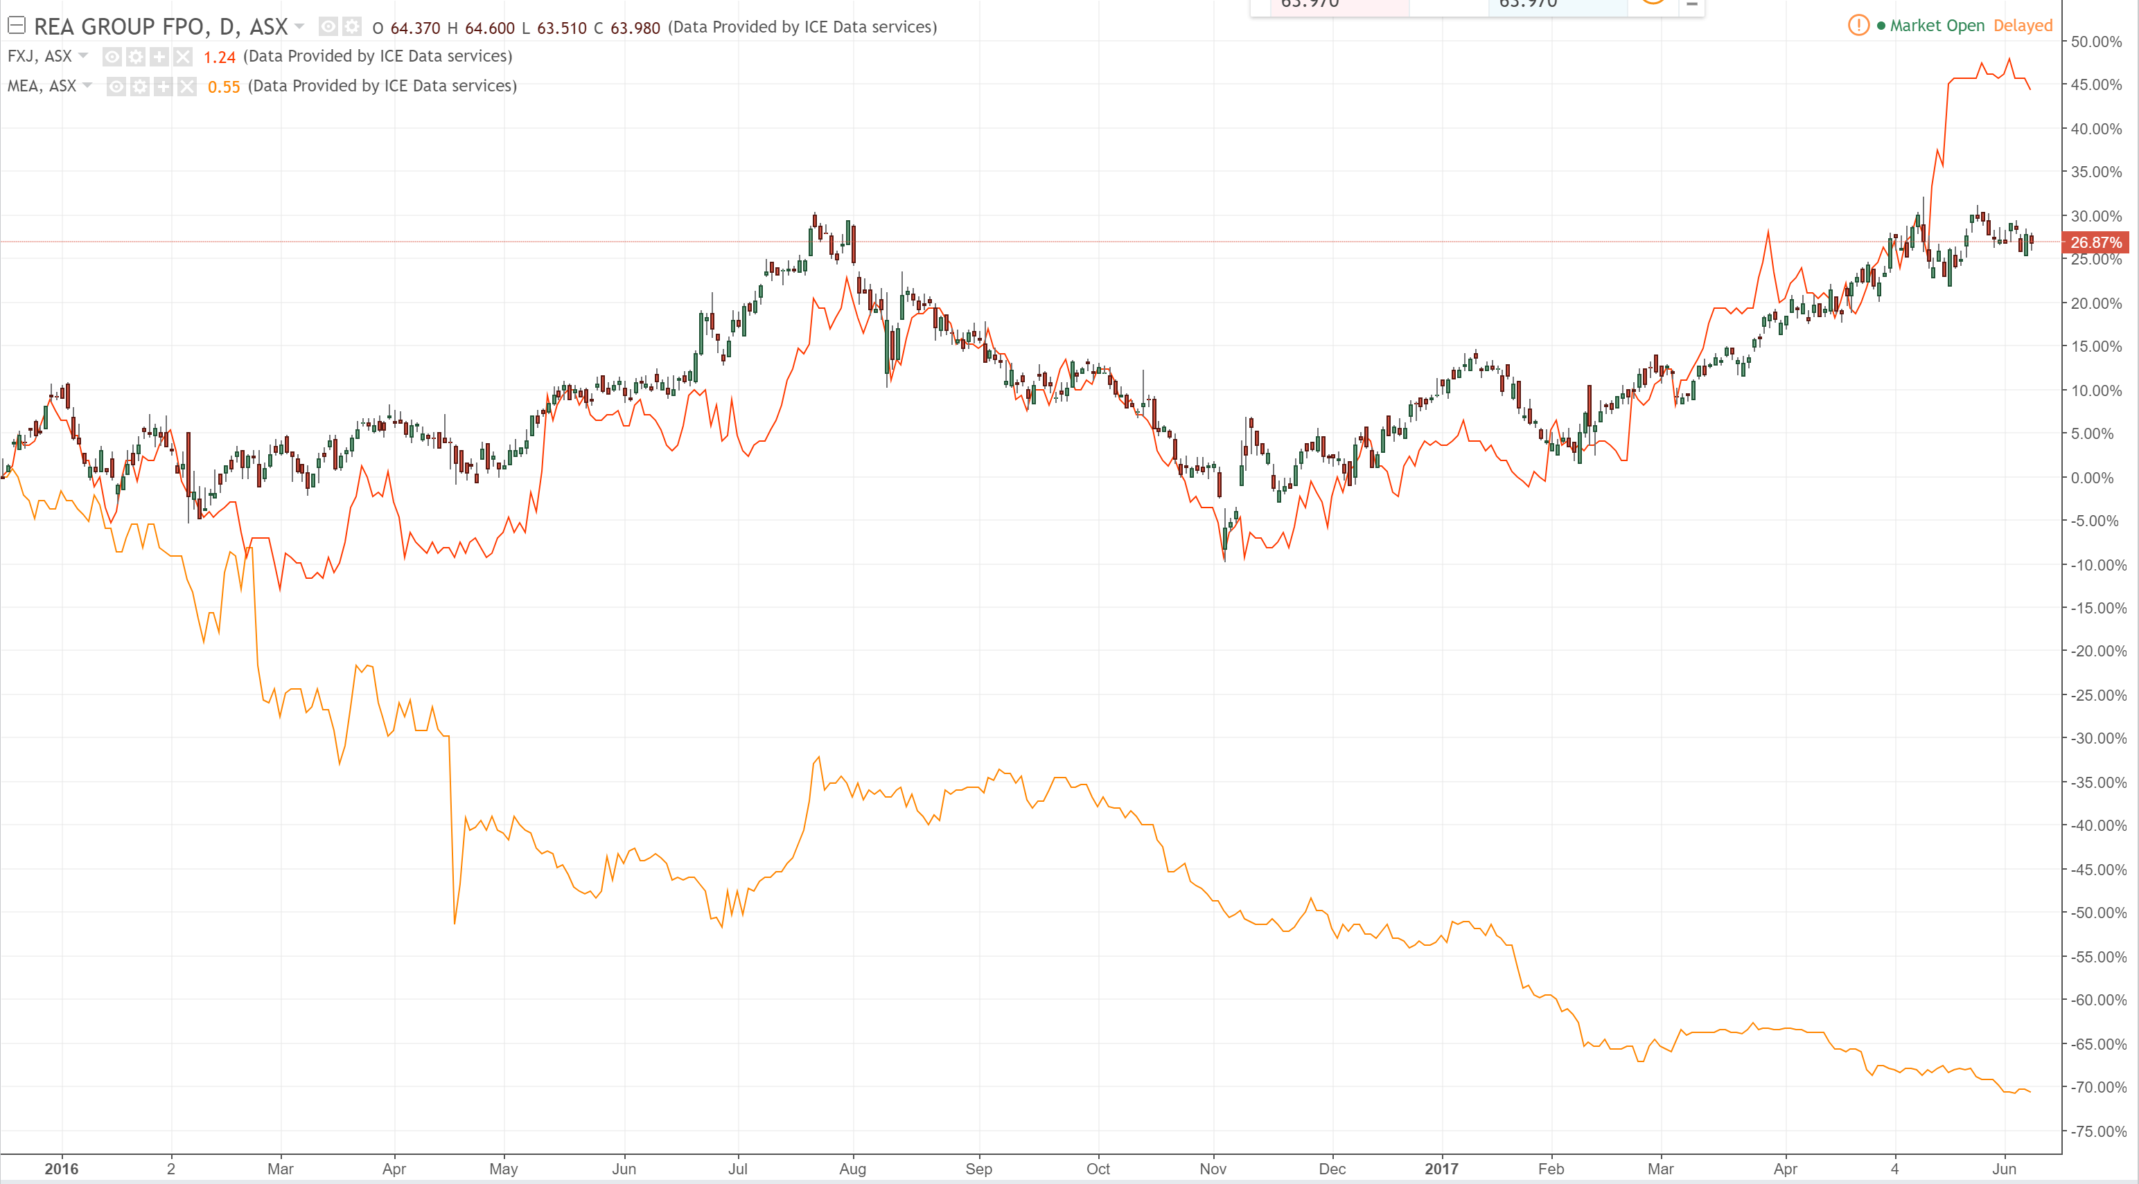
Task: Open settings gear for MEA series
Action: (141, 87)
